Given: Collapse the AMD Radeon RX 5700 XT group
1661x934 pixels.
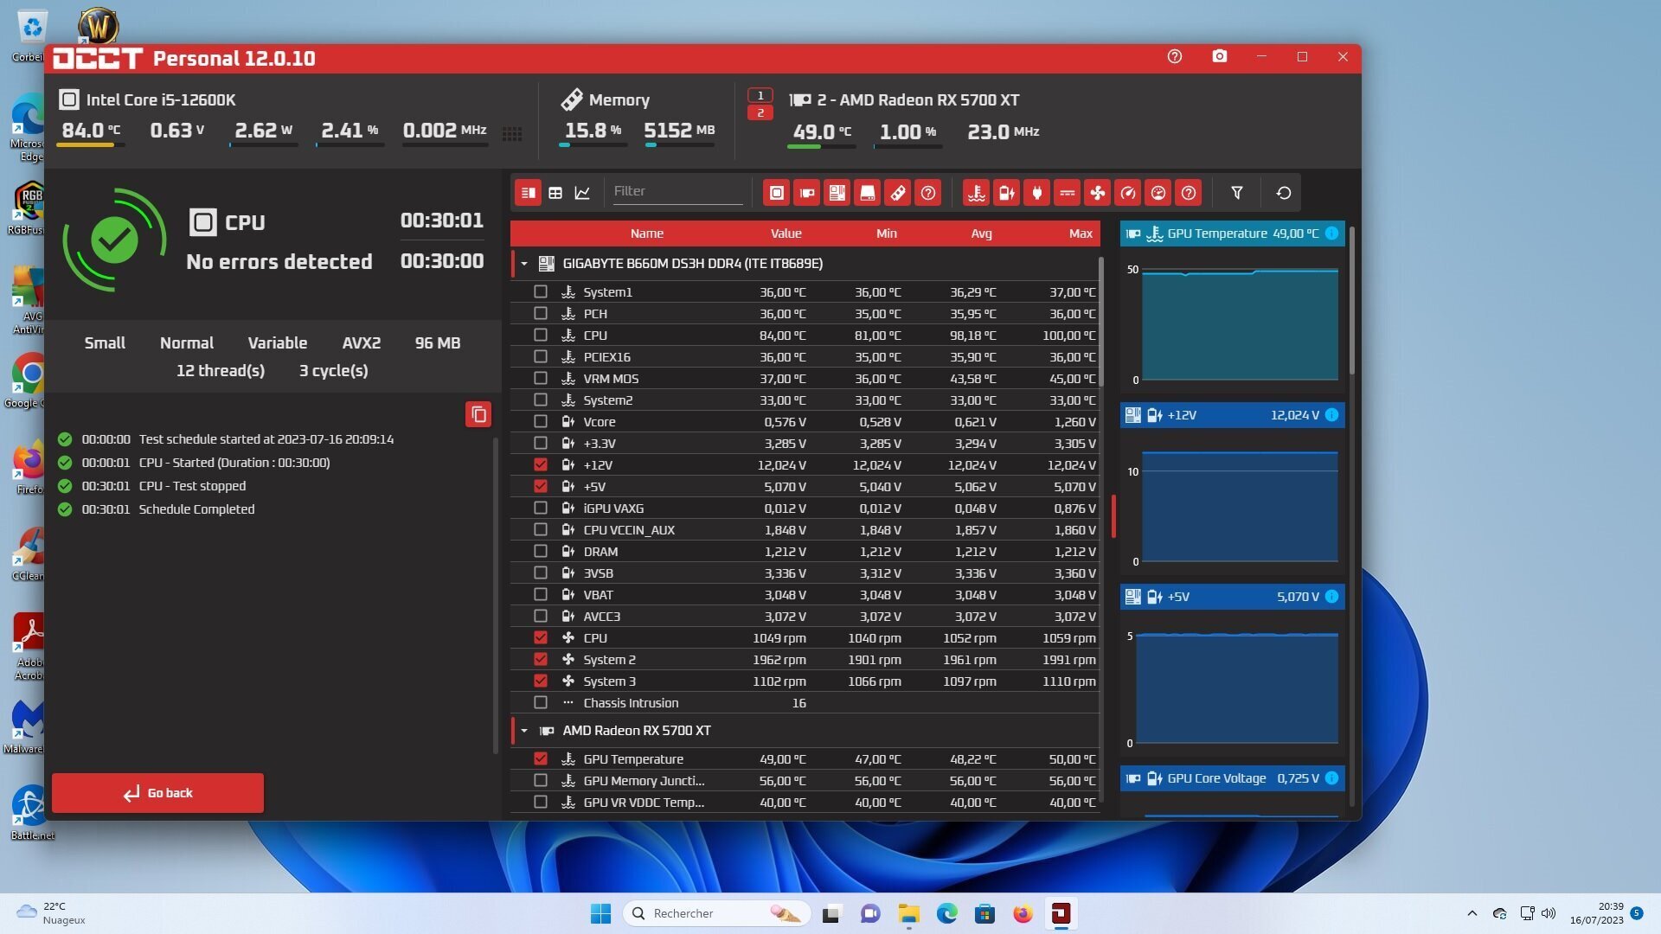Looking at the screenshot, I should tap(524, 731).
